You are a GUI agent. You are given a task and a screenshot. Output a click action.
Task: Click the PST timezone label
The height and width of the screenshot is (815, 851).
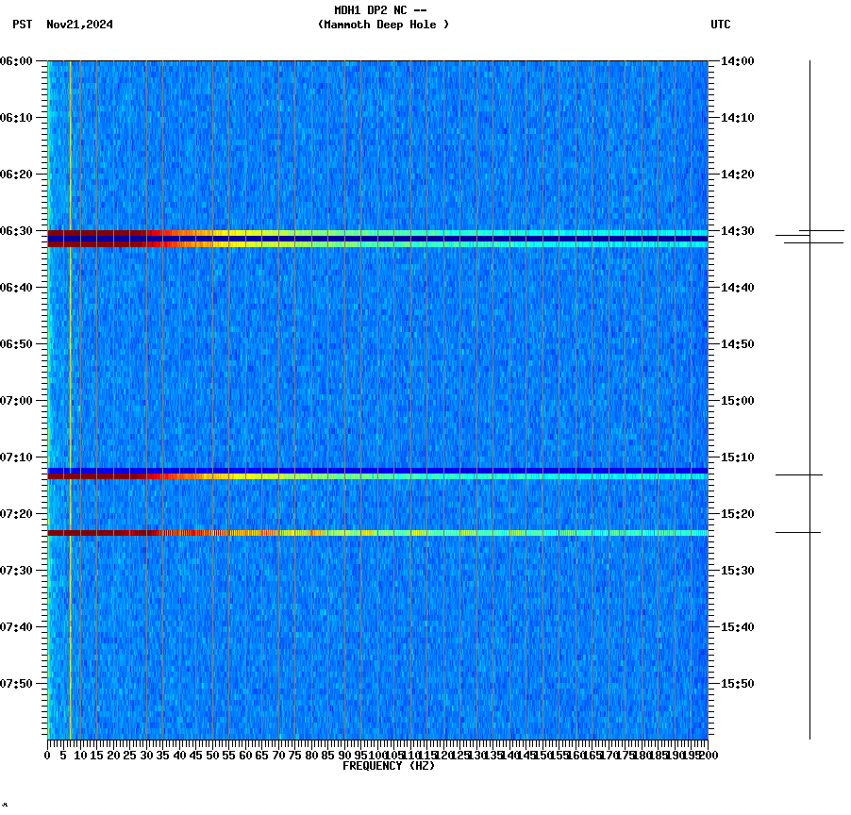pos(20,25)
